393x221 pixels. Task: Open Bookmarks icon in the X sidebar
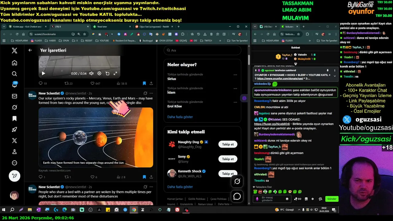point(14,118)
